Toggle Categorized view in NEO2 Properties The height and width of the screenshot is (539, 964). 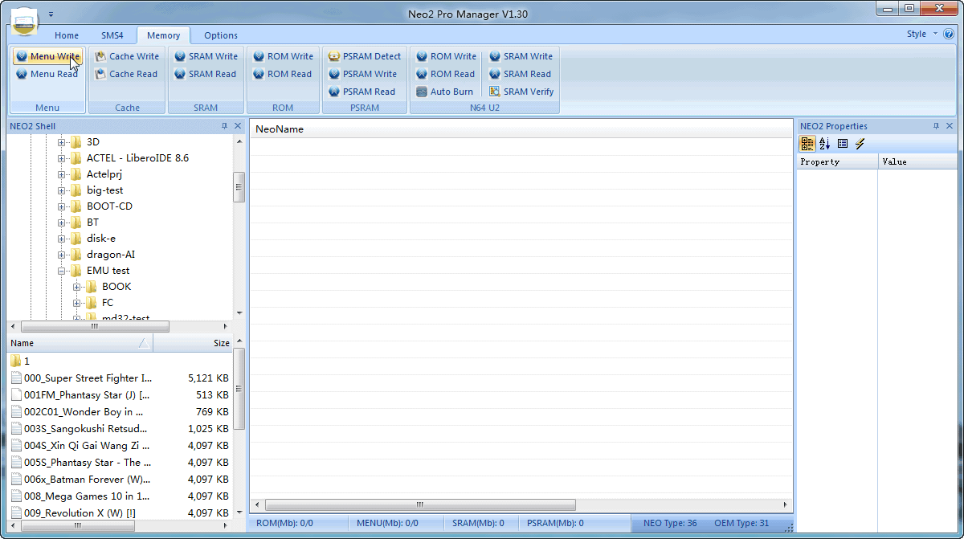[807, 144]
